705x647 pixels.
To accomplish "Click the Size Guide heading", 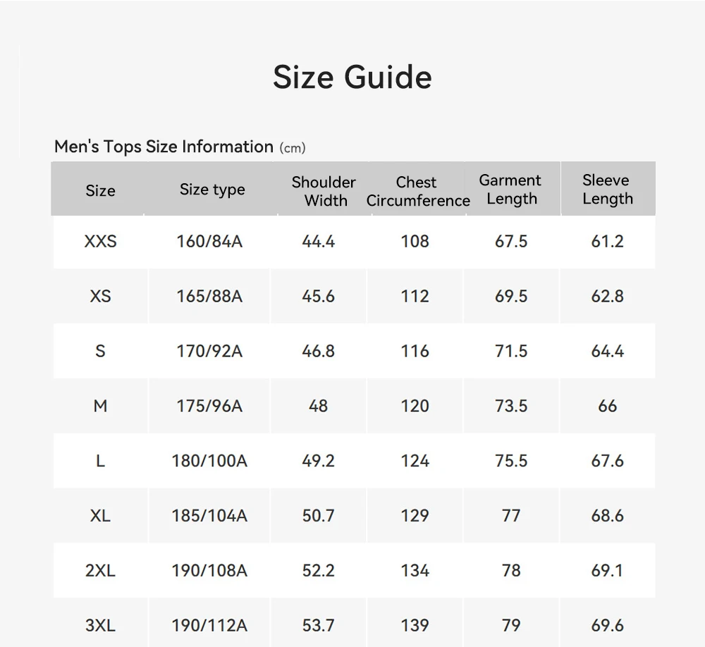I will (x=352, y=77).
